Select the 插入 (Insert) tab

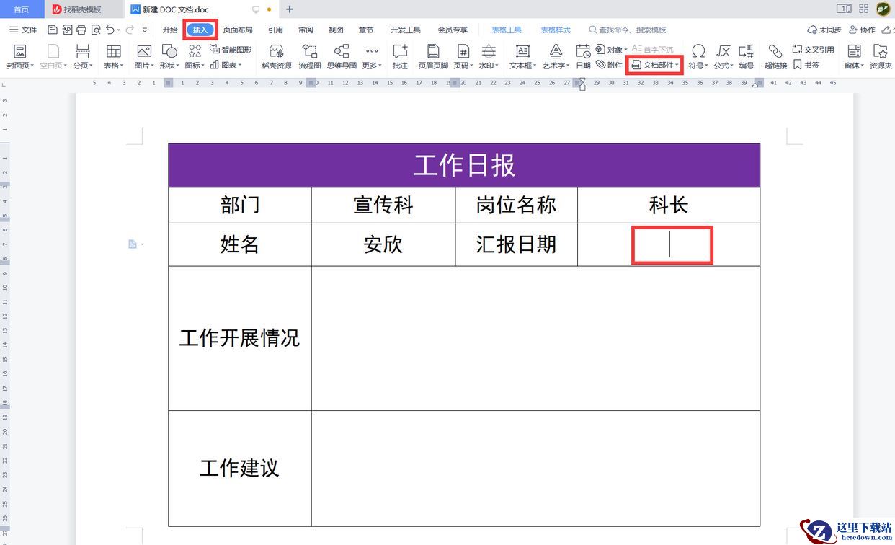tap(200, 30)
